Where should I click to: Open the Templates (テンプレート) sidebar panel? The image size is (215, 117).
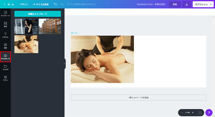pos(5,14)
